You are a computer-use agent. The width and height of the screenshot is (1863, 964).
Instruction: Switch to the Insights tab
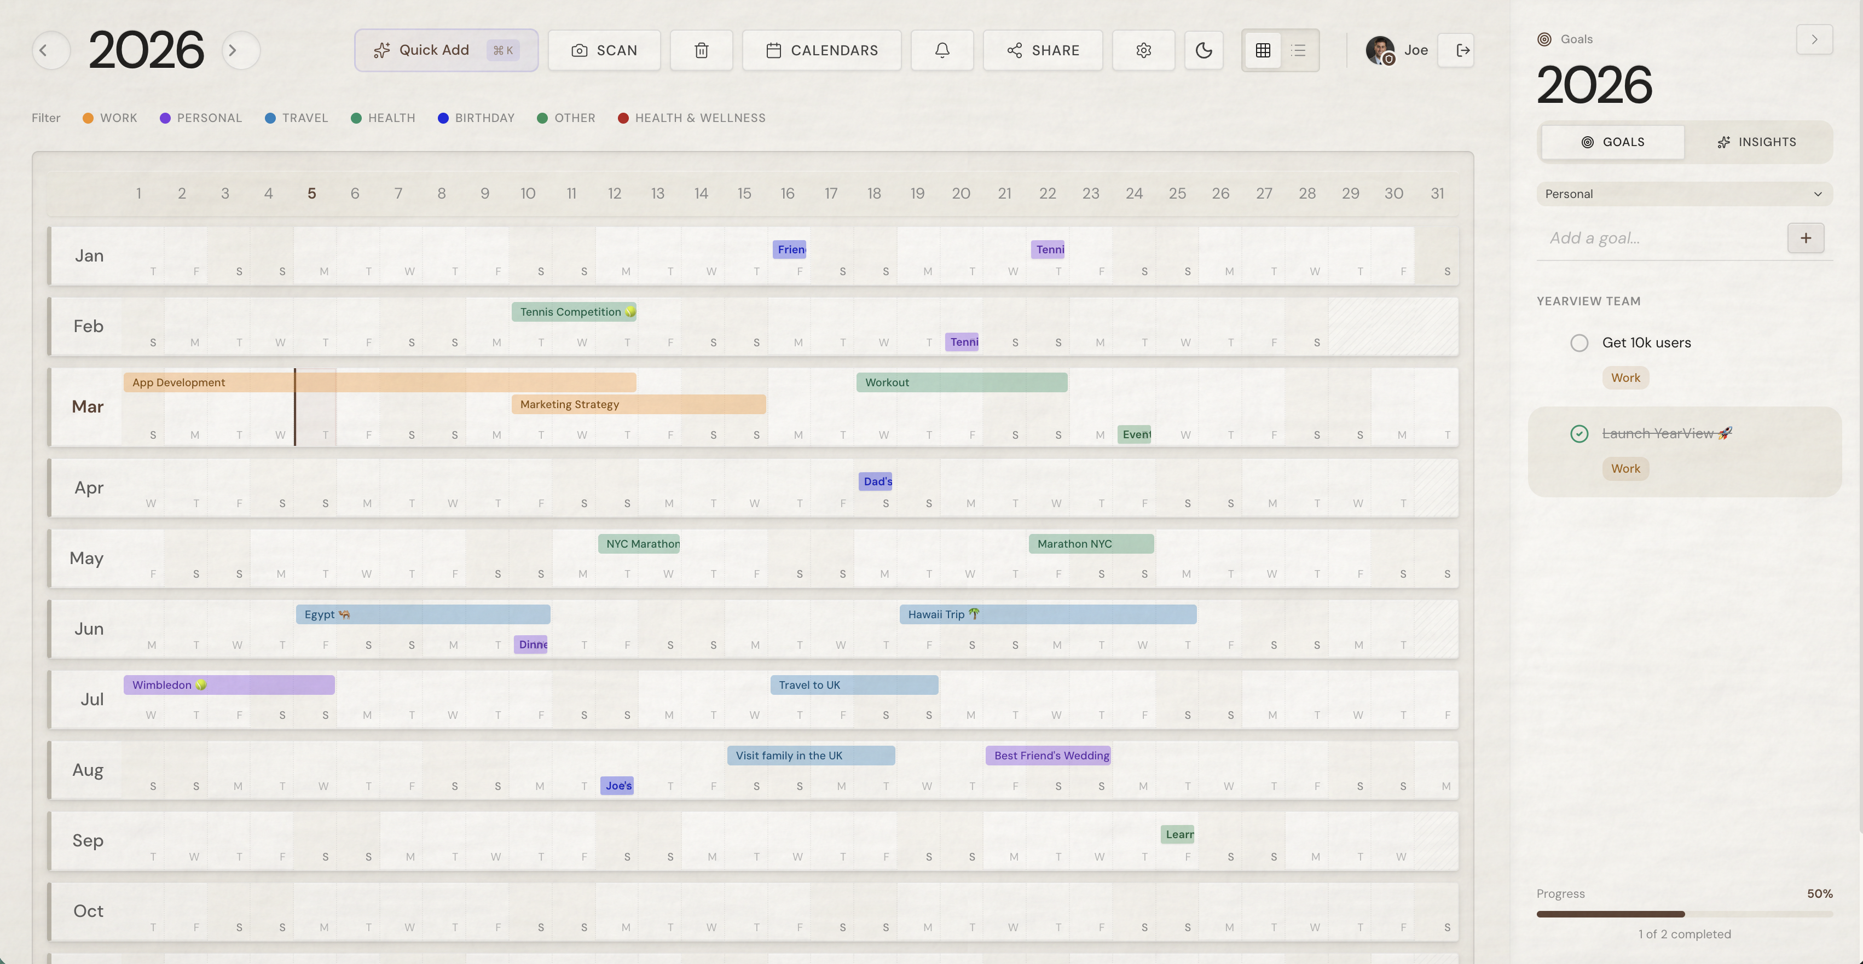tap(1757, 142)
